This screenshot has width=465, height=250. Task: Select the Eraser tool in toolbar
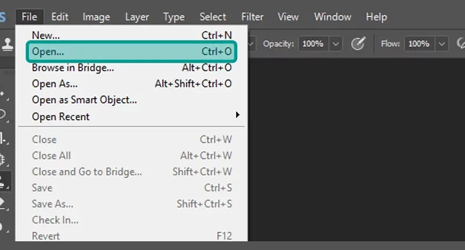[x=3, y=204]
